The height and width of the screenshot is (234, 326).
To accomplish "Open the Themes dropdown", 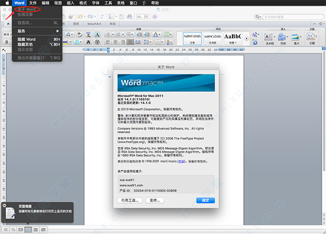I will (316, 36).
